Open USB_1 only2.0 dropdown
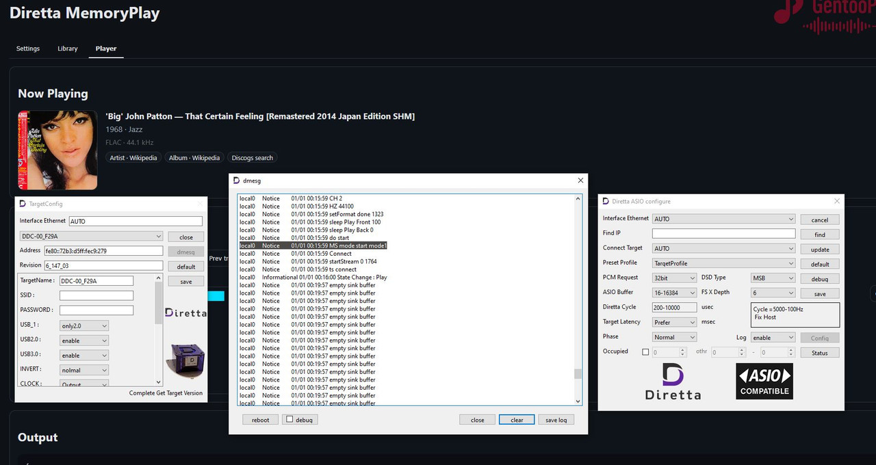The image size is (876, 465). coord(84,326)
